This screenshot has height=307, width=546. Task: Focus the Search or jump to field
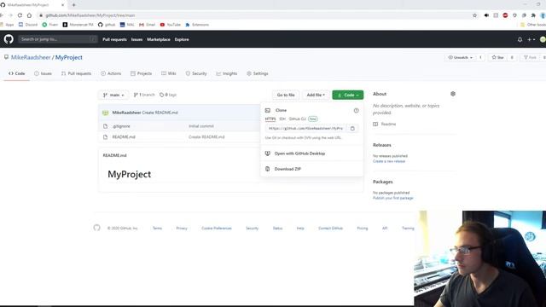[x=58, y=39]
